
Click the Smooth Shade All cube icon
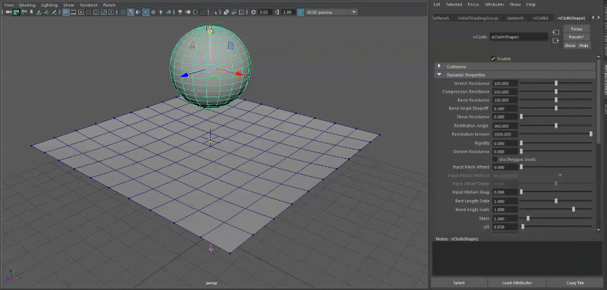(x=130, y=12)
